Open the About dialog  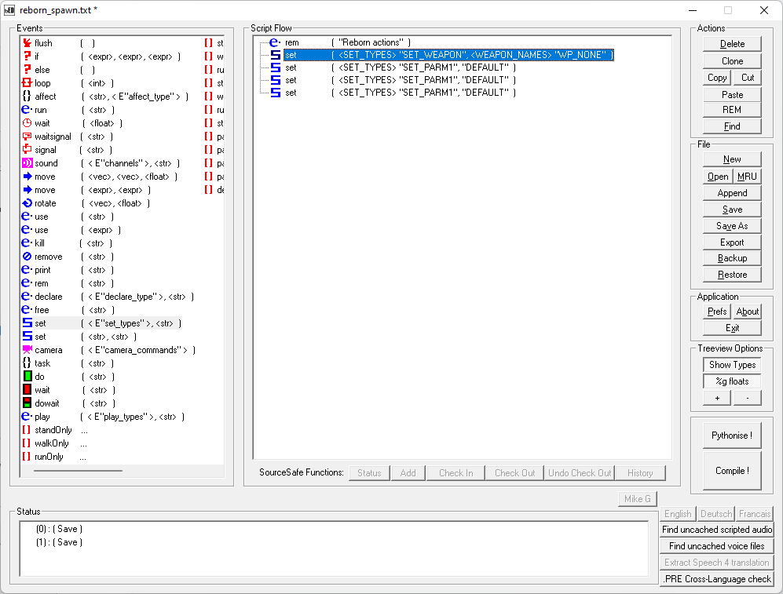click(747, 312)
